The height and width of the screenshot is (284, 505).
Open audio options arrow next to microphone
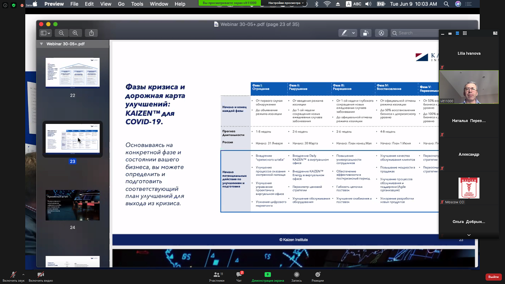(x=23, y=275)
